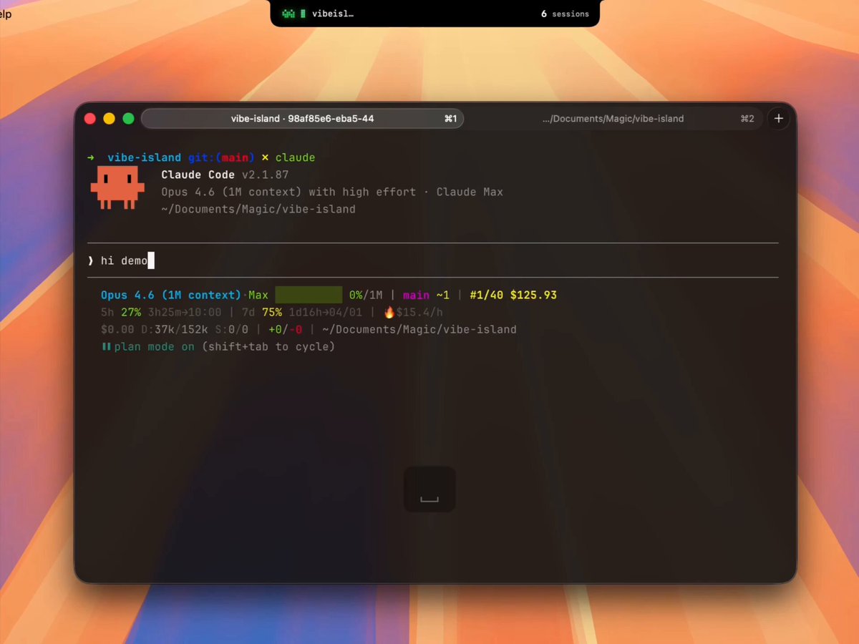This screenshot has width=859, height=644.
Task: Click the '1d16h→04/01' reset timer
Action: pyautogui.click(x=326, y=312)
